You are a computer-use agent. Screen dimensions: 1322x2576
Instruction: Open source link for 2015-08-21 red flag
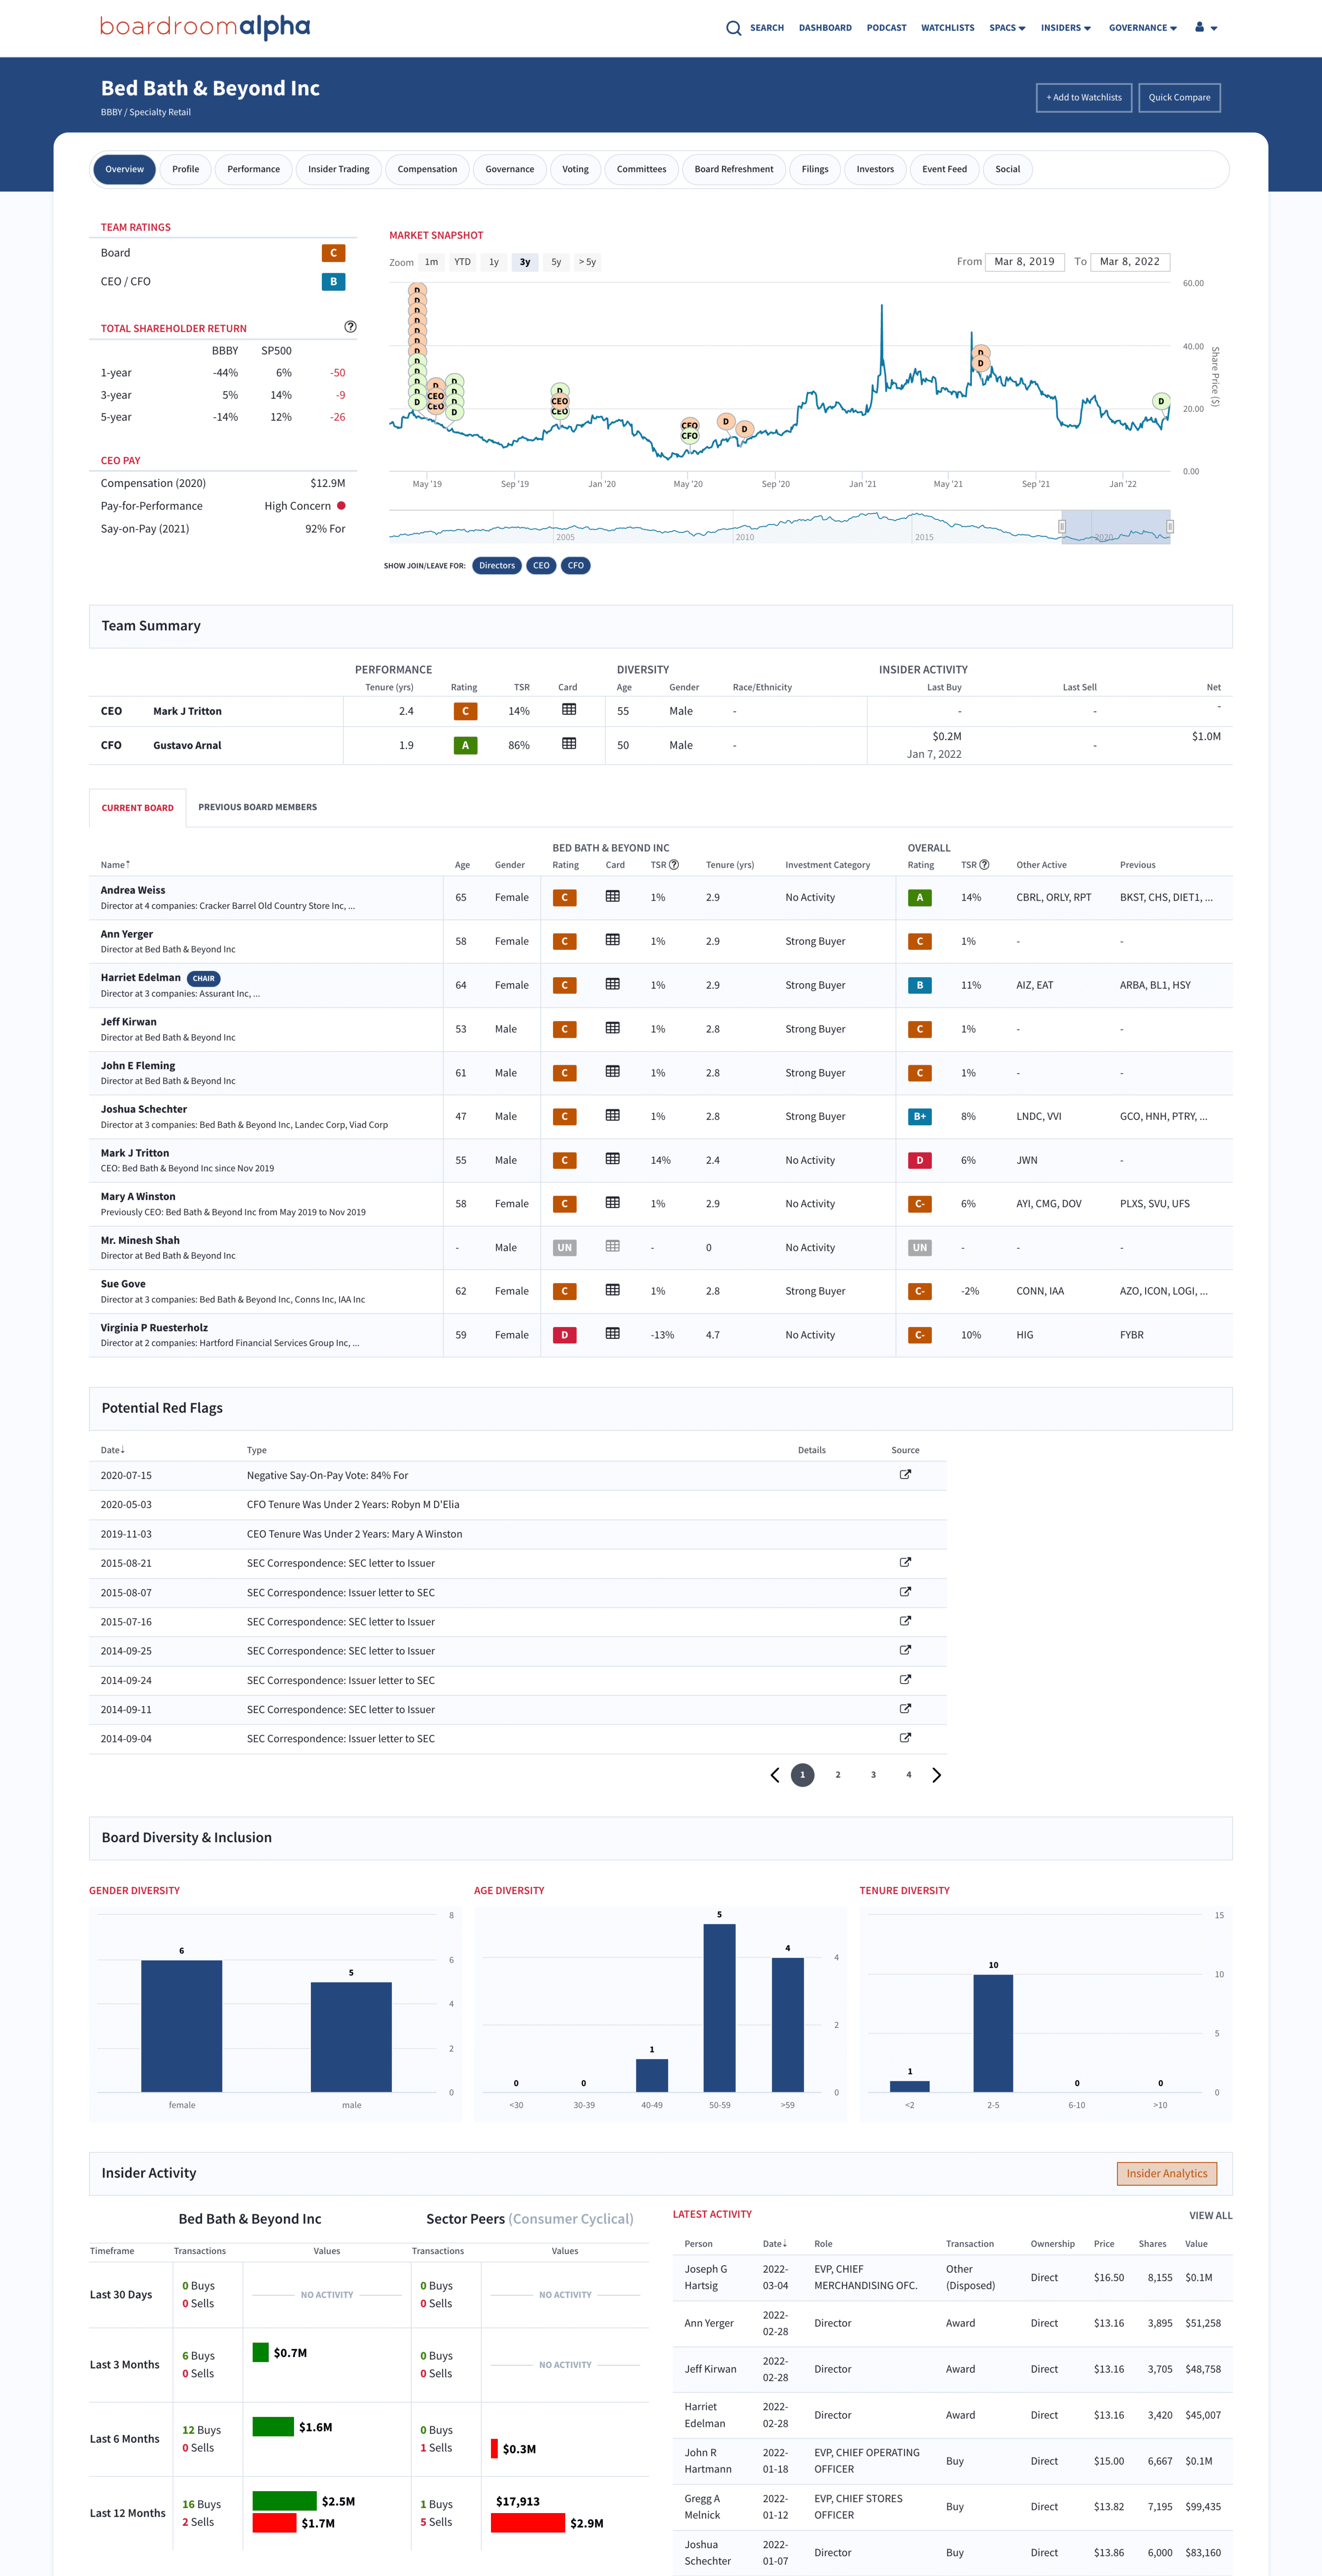click(x=905, y=1562)
